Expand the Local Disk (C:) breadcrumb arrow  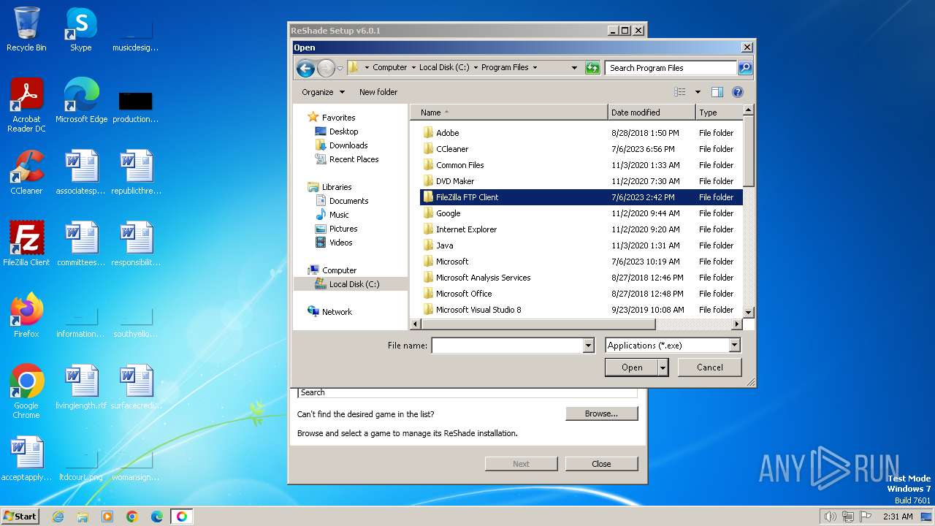point(476,68)
